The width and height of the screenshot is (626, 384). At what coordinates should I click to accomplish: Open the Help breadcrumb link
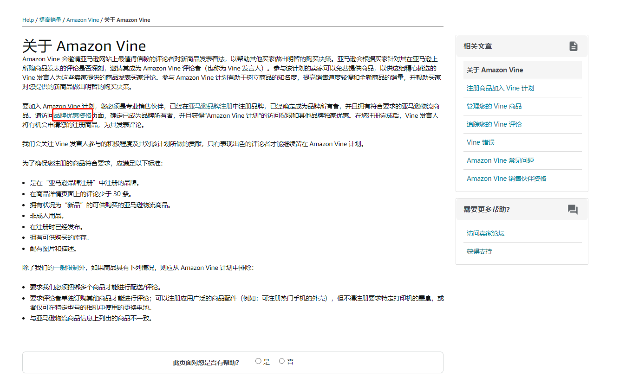point(28,20)
